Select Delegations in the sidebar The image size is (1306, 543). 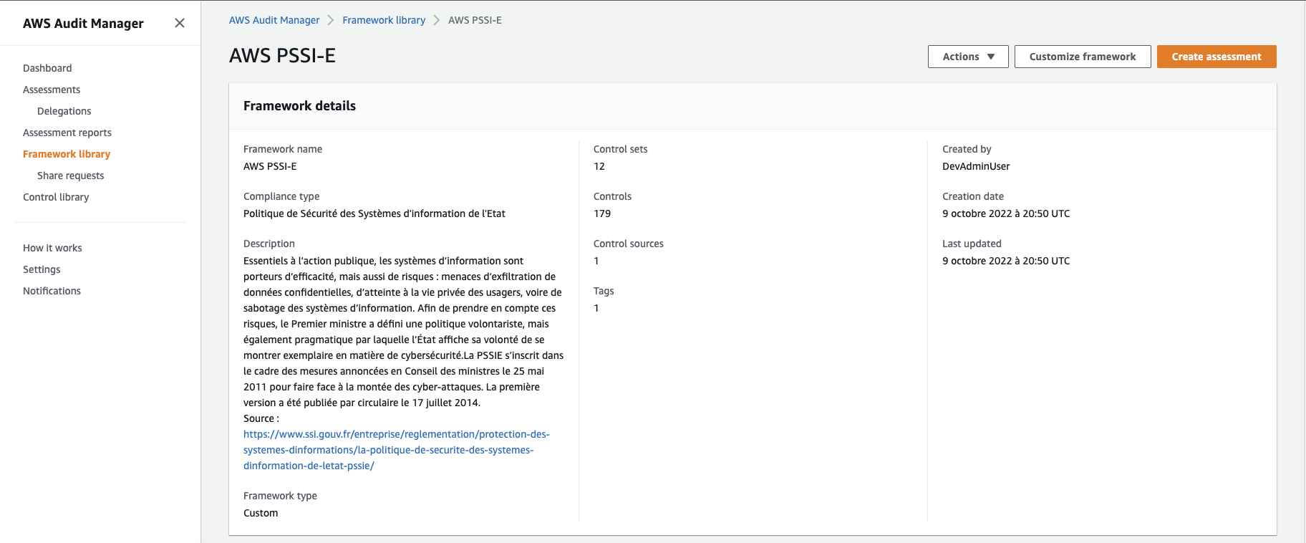64,111
